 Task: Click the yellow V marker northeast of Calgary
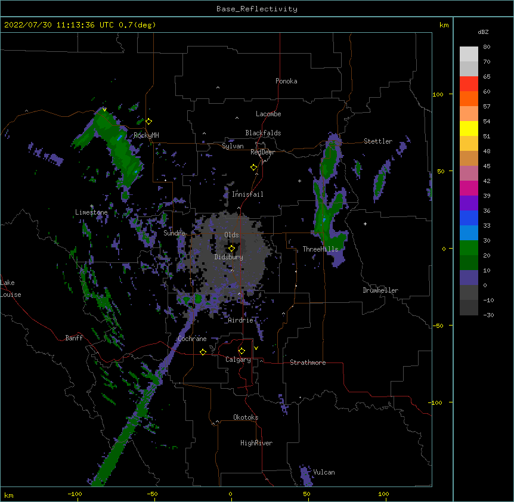click(256, 348)
